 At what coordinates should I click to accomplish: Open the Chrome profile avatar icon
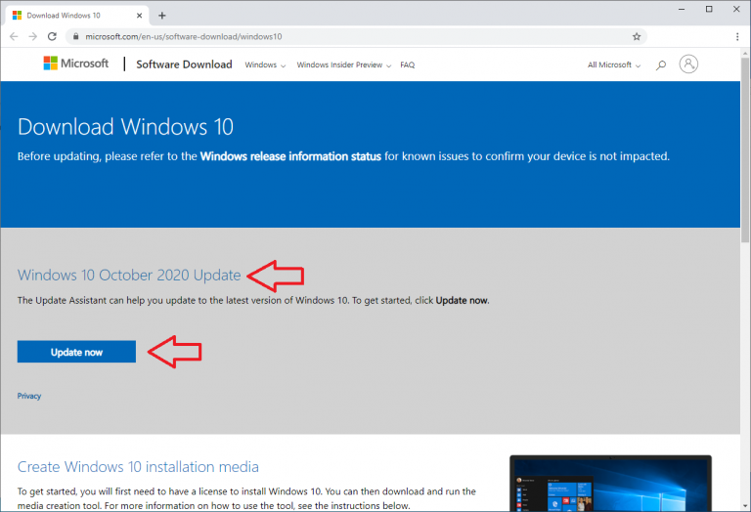click(x=711, y=36)
